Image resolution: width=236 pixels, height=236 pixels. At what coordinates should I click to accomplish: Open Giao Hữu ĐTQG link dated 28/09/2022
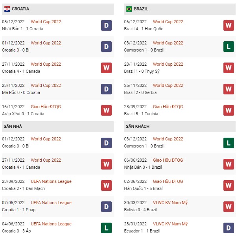click(x=168, y=107)
